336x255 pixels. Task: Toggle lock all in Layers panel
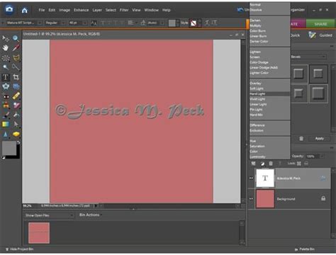click(306, 164)
